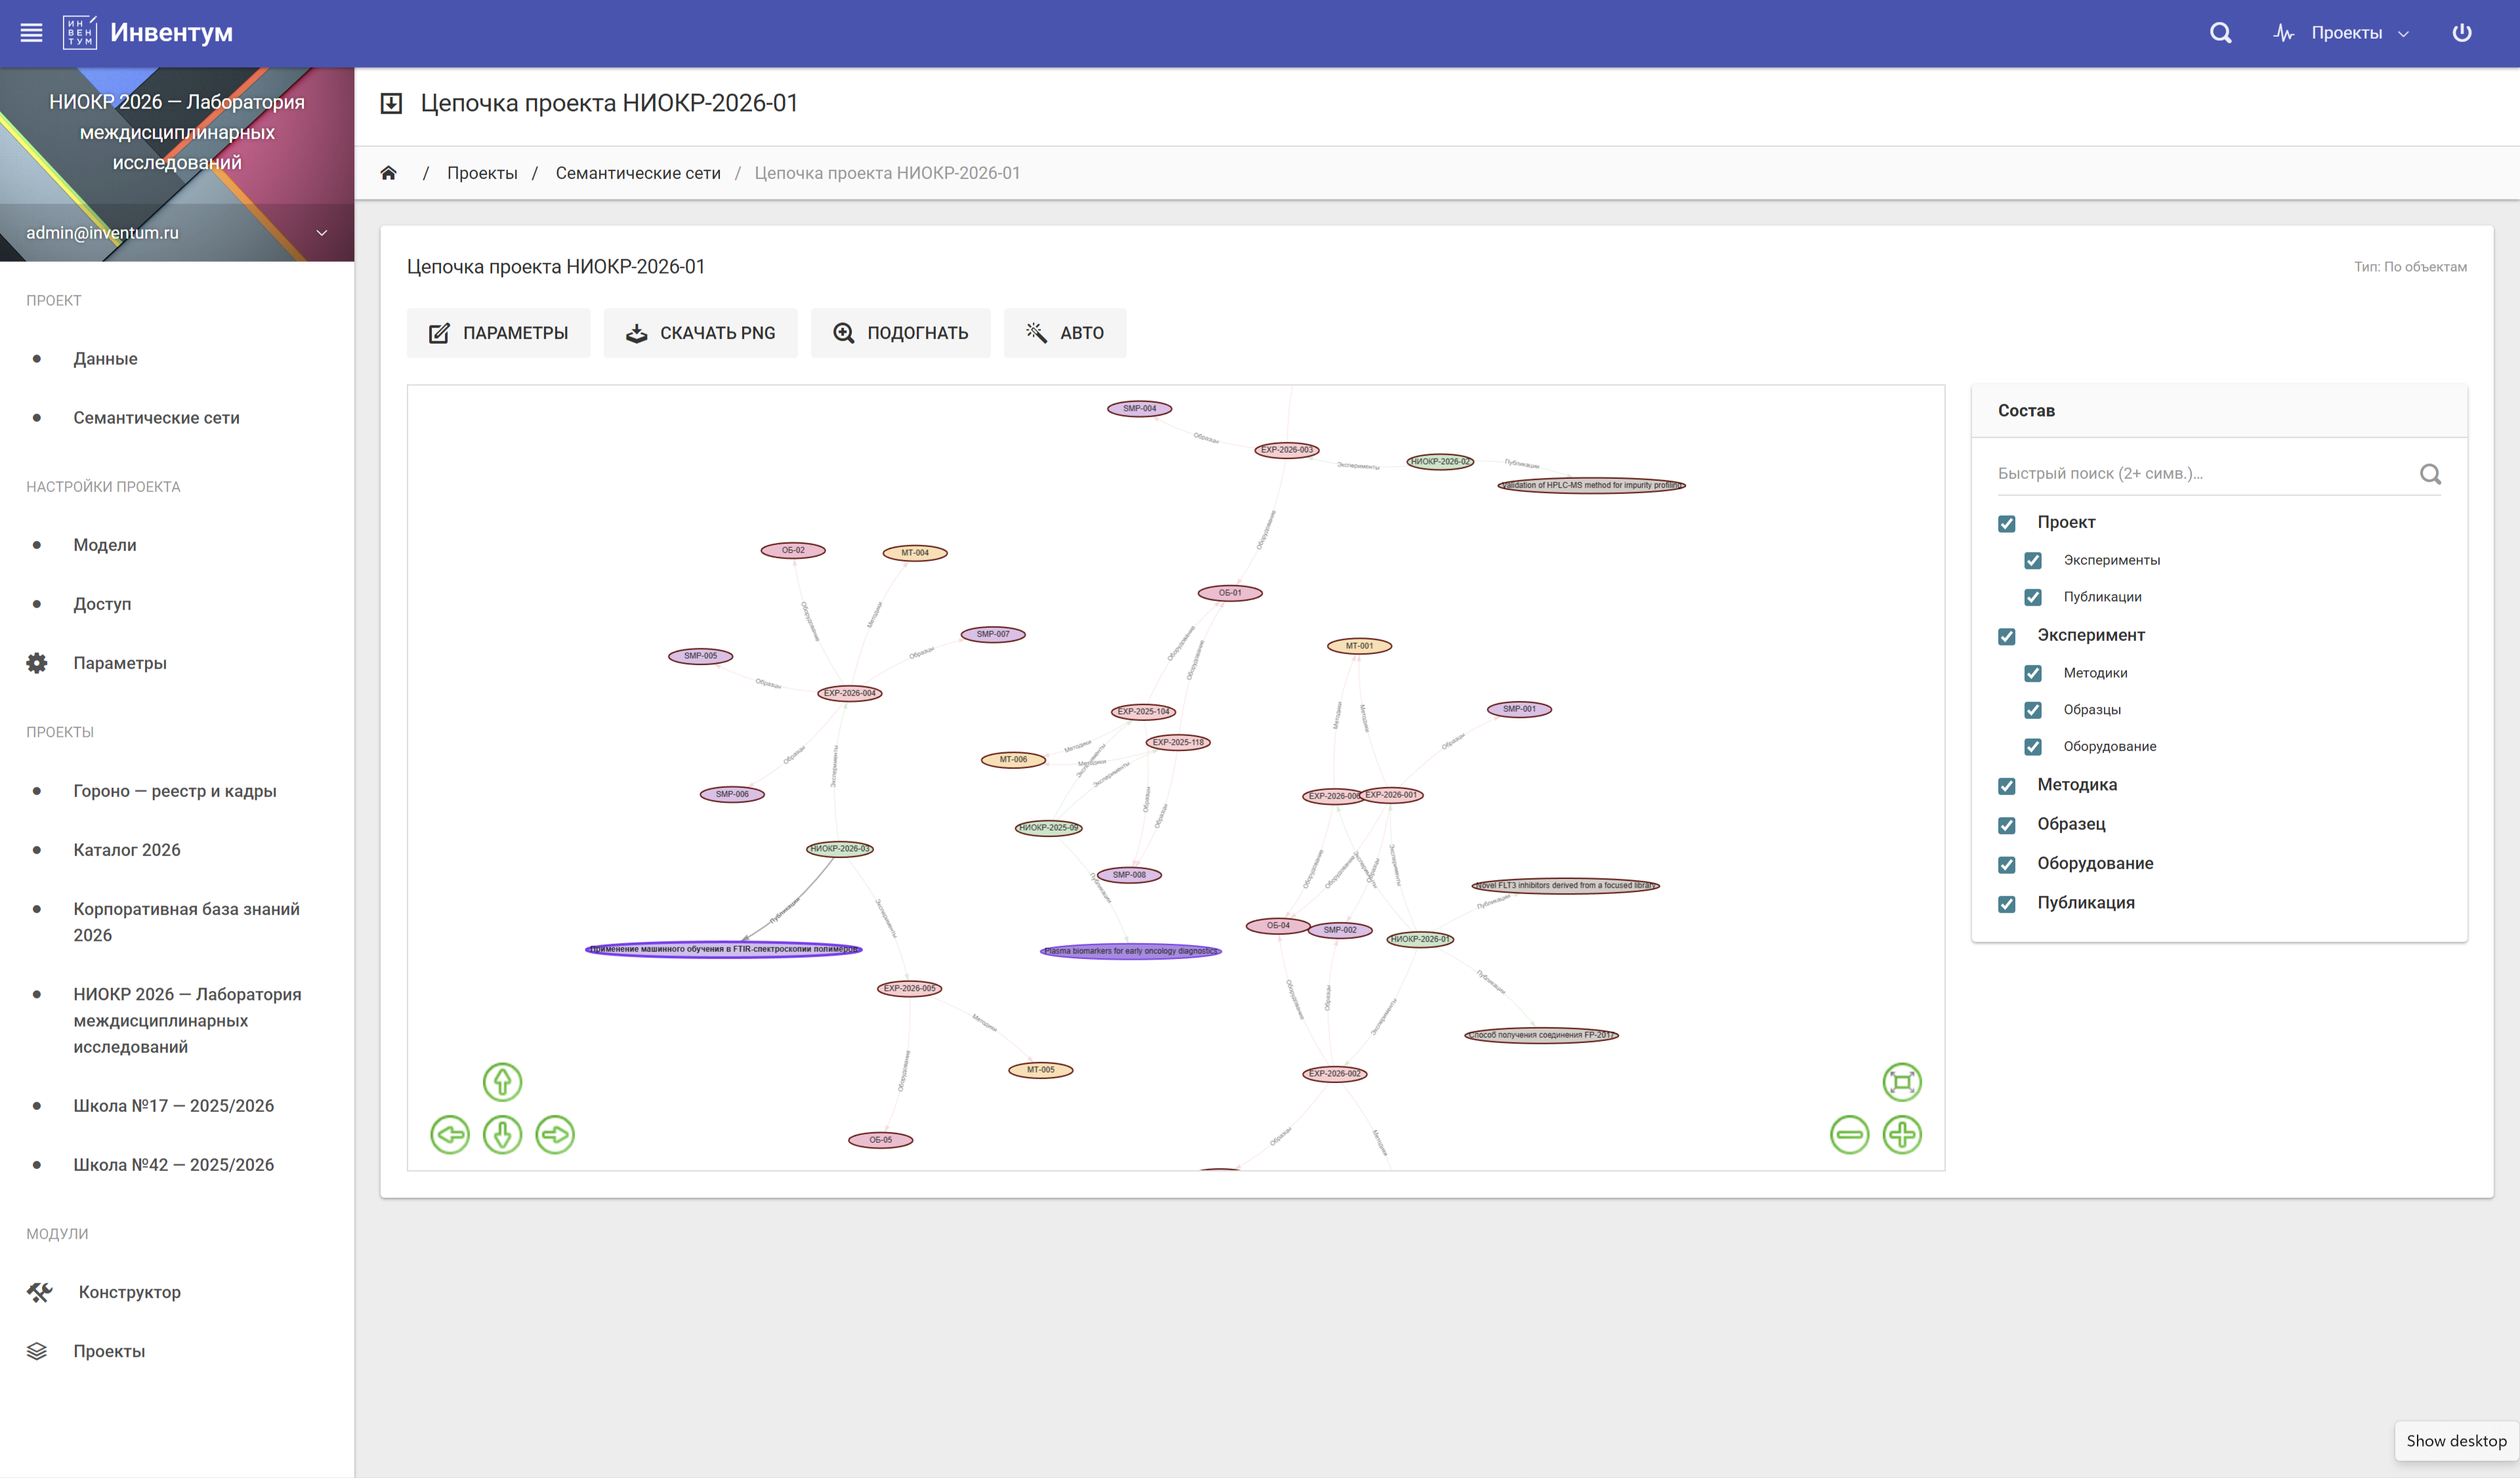2520x1478 pixels.
Task: Select graph node НИОКР-2026-03
Action: (840, 848)
